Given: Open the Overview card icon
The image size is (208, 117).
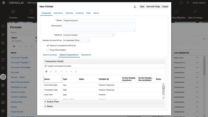Looking at the screenshot, I should [x=13, y=12].
